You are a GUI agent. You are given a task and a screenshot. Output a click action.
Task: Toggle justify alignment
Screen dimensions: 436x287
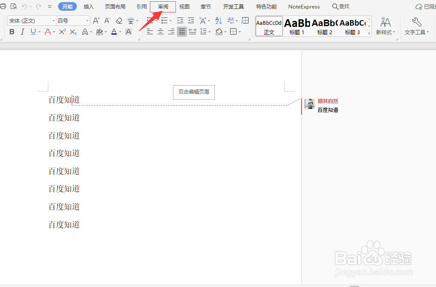coord(182,32)
